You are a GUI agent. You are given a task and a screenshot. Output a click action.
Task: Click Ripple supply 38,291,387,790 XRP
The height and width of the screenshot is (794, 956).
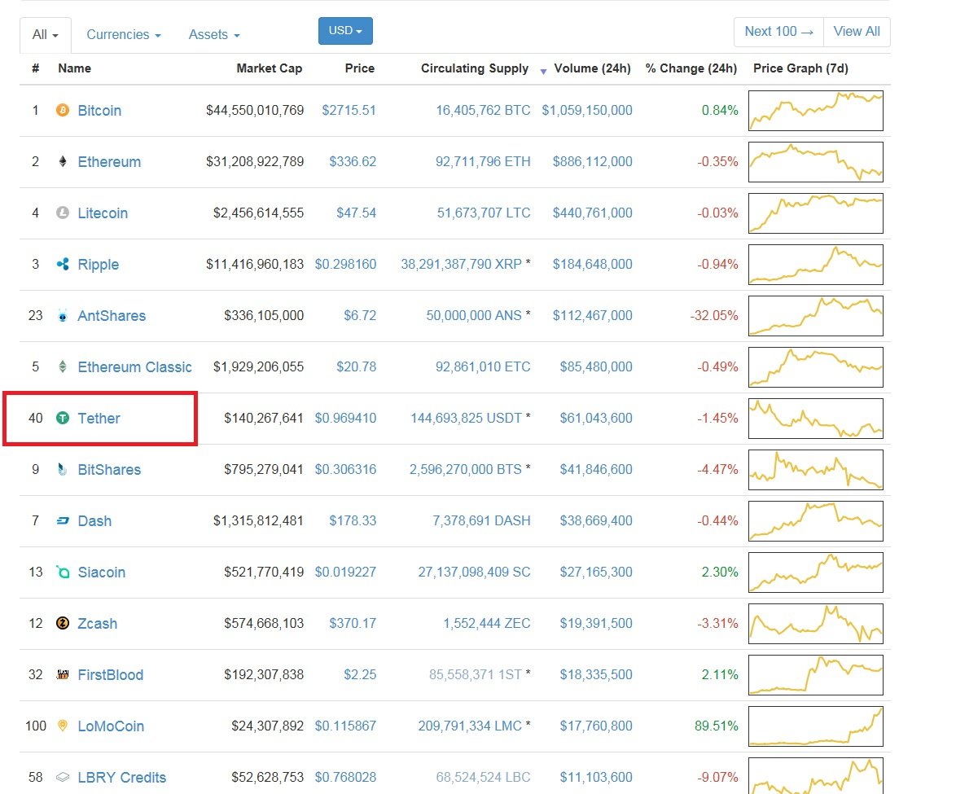[461, 264]
